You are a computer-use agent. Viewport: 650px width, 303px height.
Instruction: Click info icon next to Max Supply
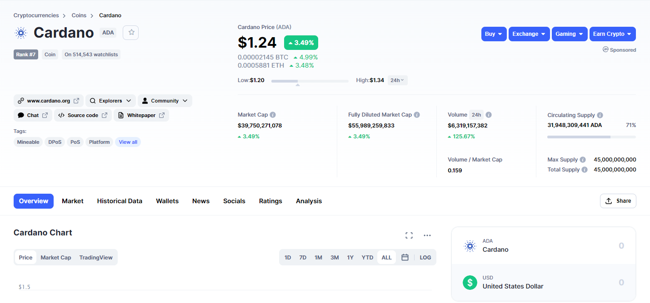(583, 160)
